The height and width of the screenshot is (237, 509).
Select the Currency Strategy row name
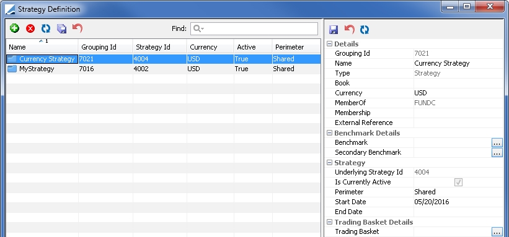pyautogui.click(x=46, y=59)
